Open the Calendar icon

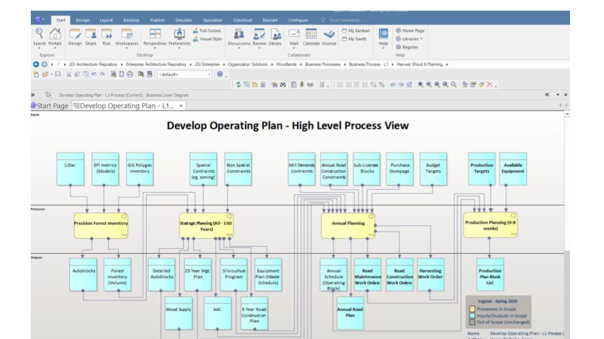click(311, 37)
